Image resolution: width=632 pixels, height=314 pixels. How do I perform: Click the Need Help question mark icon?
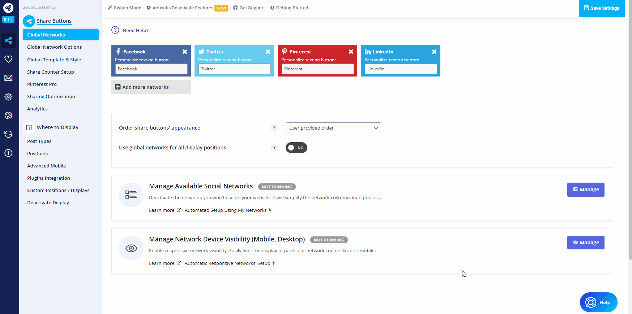(x=115, y=30)
